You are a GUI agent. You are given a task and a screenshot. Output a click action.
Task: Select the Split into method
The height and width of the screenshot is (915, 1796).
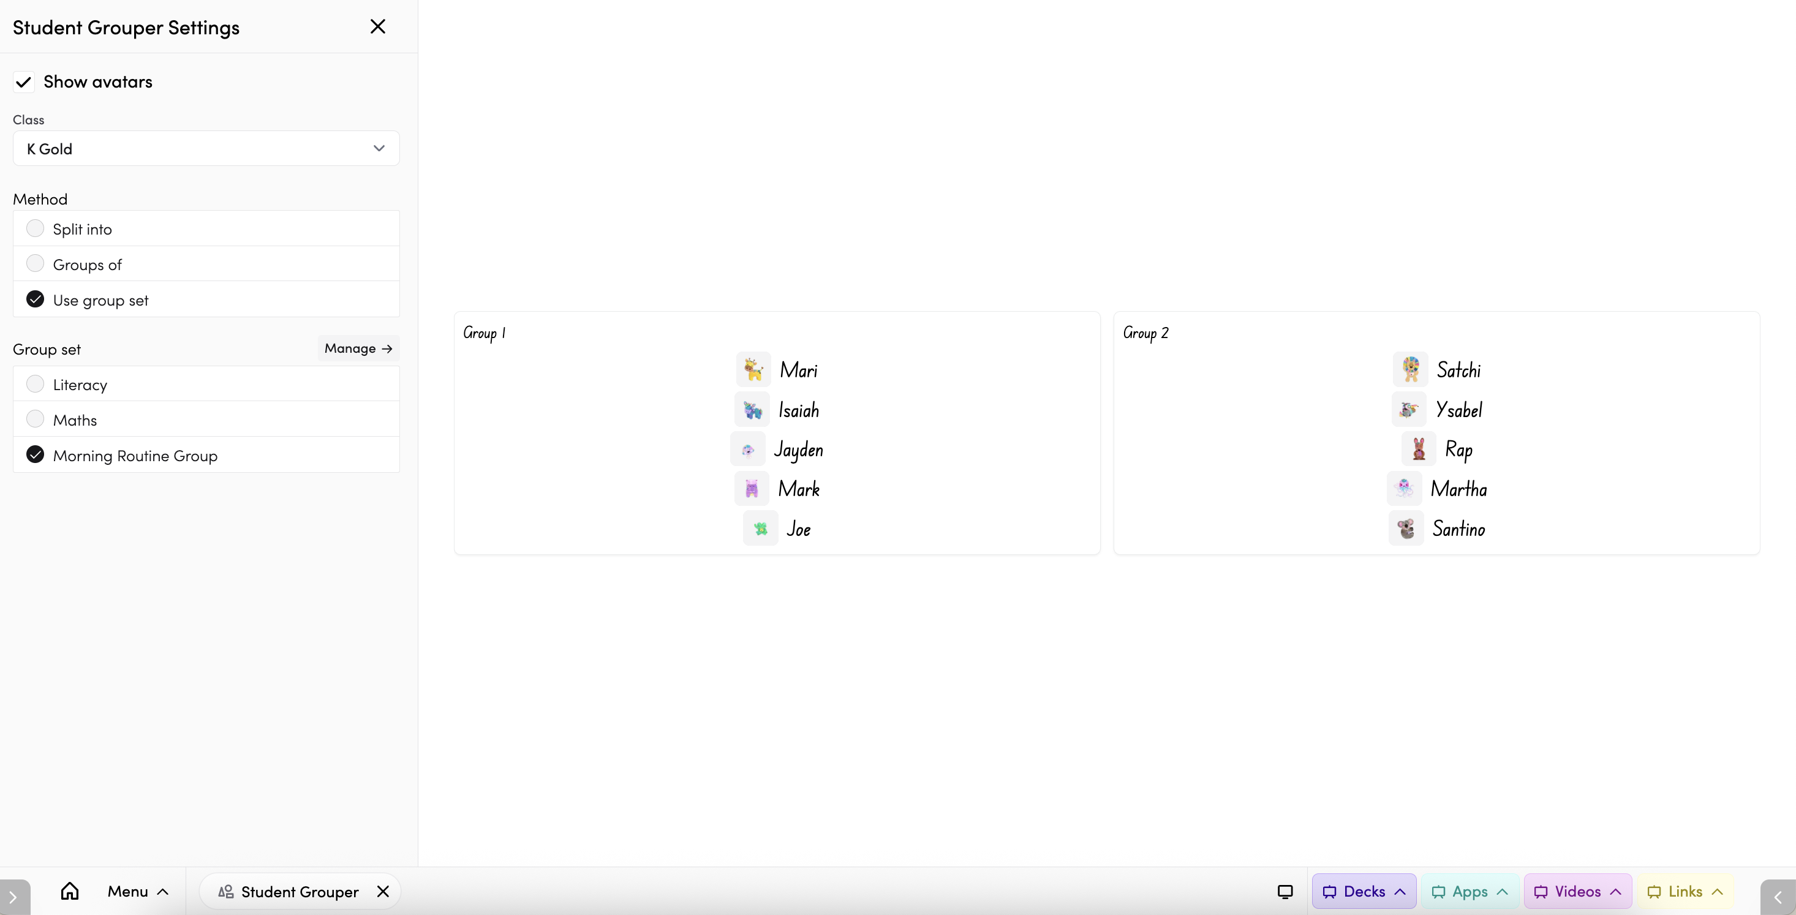(x=35, y=228)
